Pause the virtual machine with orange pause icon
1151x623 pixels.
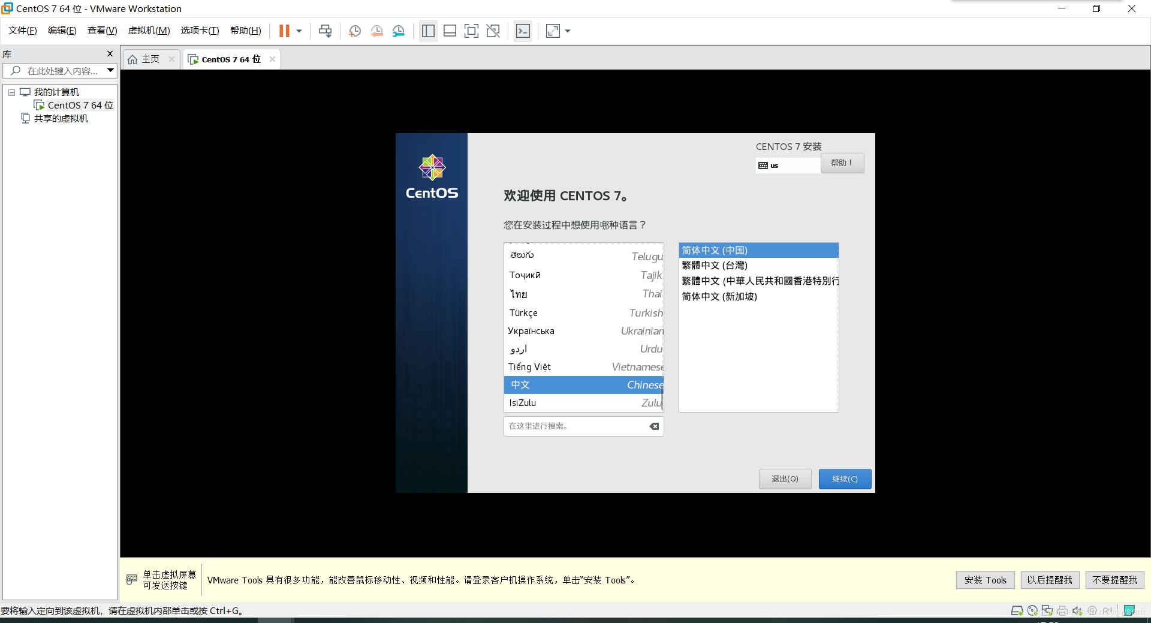284,31
